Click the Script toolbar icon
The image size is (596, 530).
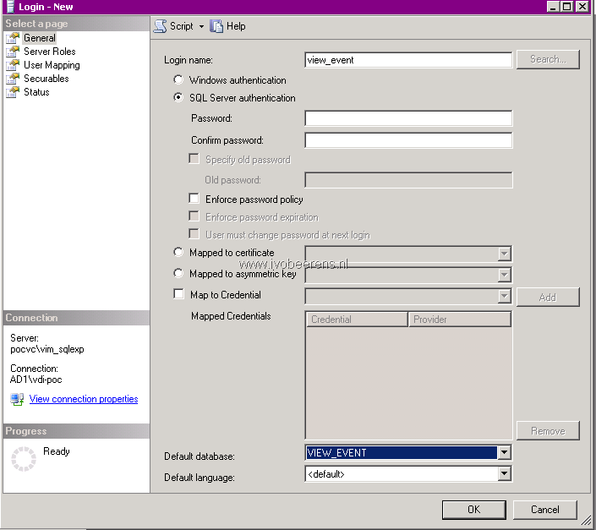click(x=160, y=26)
